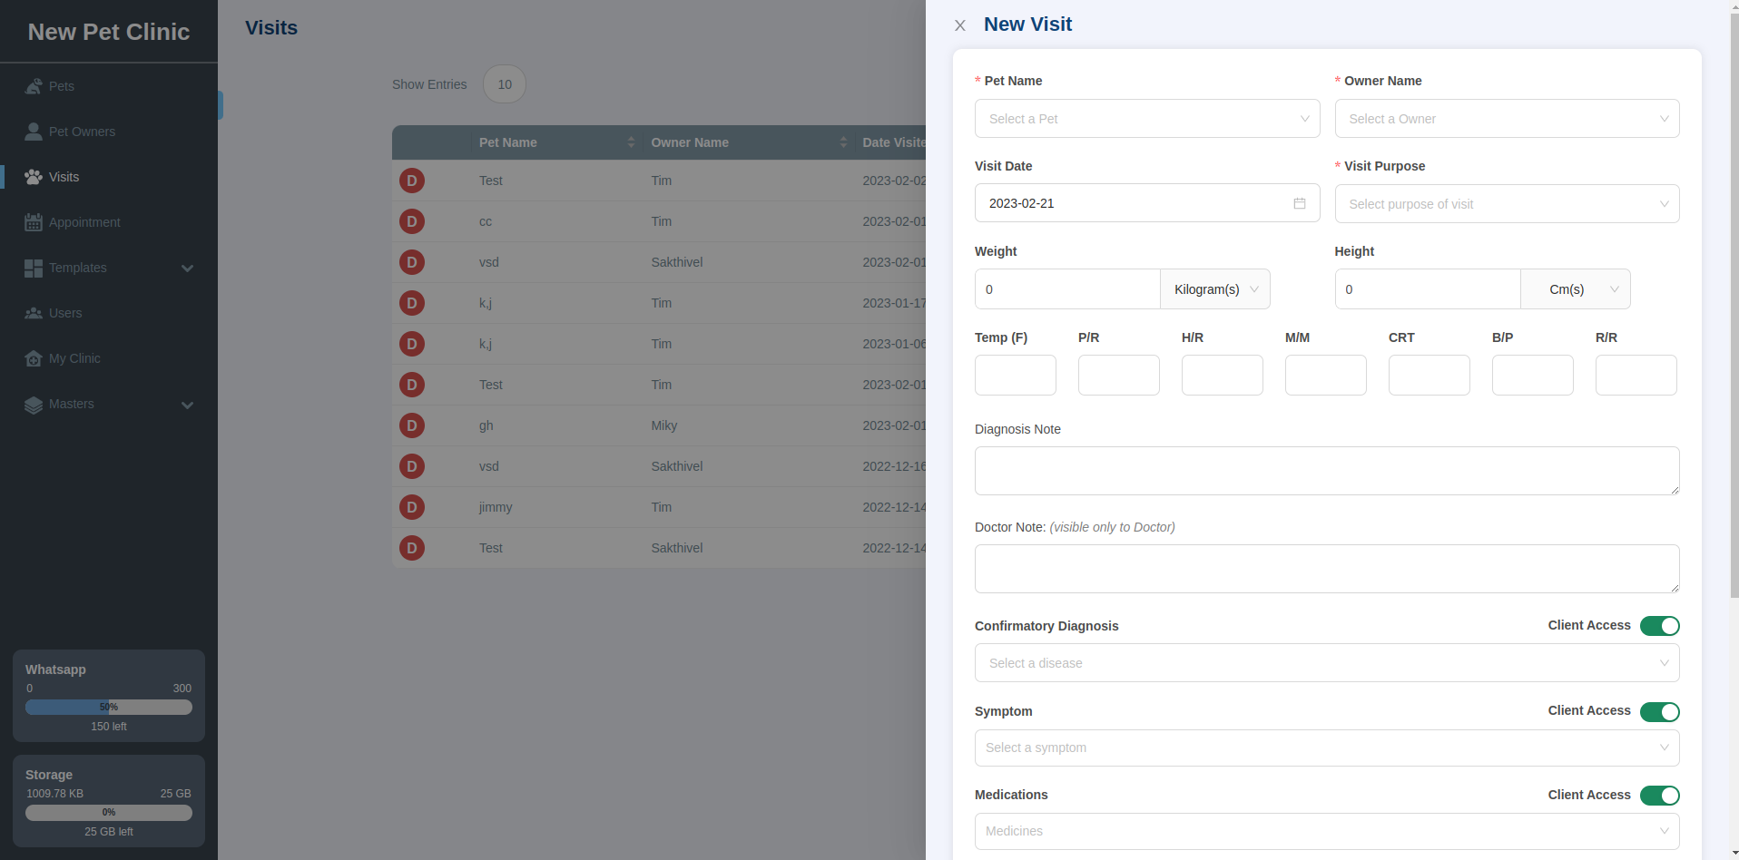Close the New Visit panel
1739x860 pixels.
(959, 25)
